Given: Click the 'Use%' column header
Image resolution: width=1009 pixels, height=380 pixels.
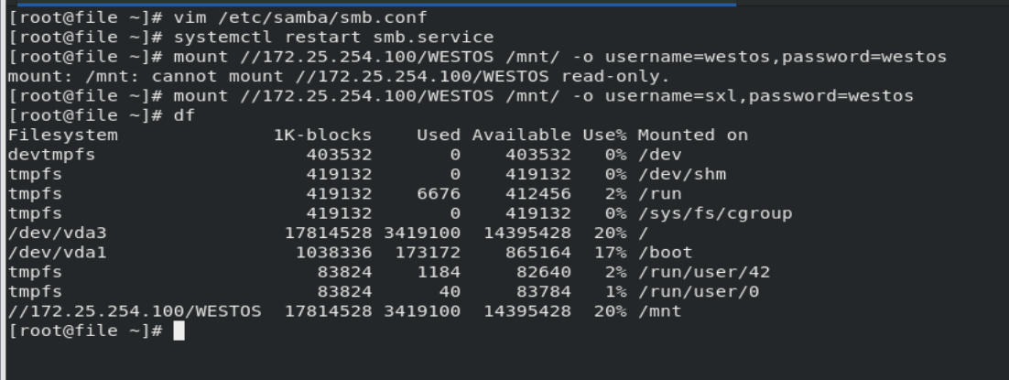Looking at the screenshot, I should pyautogui.click(x=604, y=136).
